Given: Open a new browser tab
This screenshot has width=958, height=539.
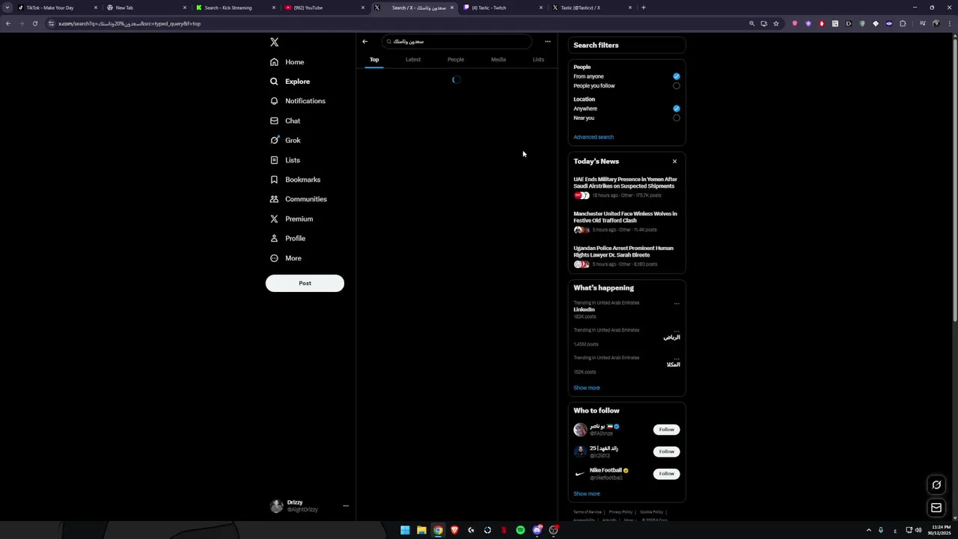Looking at the screenshot, I should pos(644,7).
